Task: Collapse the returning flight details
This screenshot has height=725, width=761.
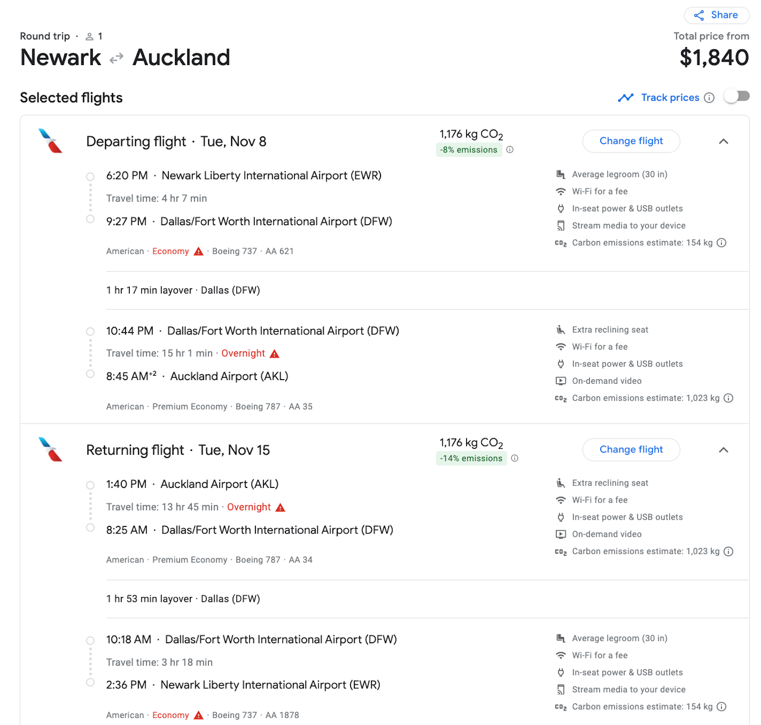Action: pyautogui.click(x=723, y=449)
